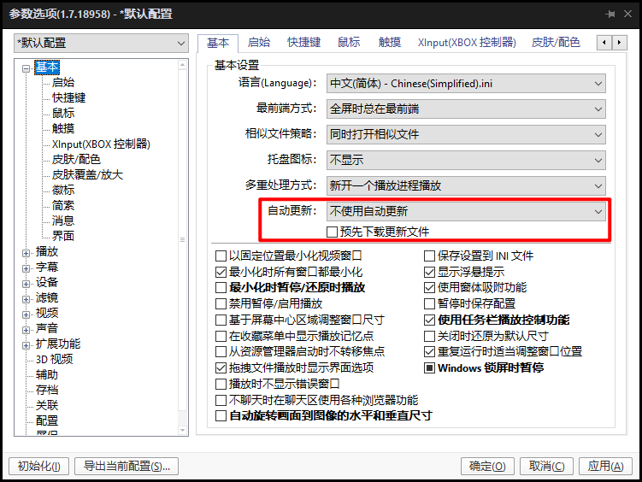
Task: Select 关联 in the settings tree
Action: coord(47,405)
